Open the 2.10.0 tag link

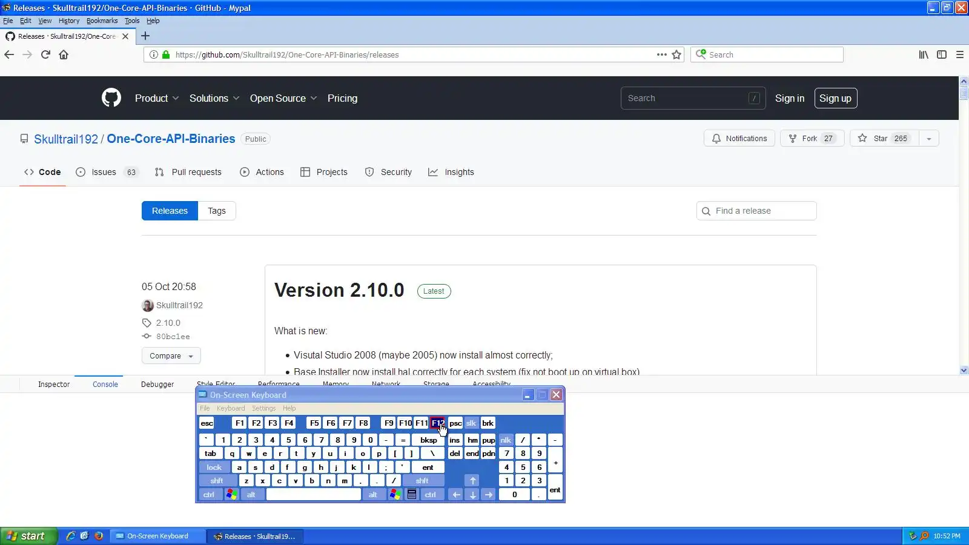168,323
